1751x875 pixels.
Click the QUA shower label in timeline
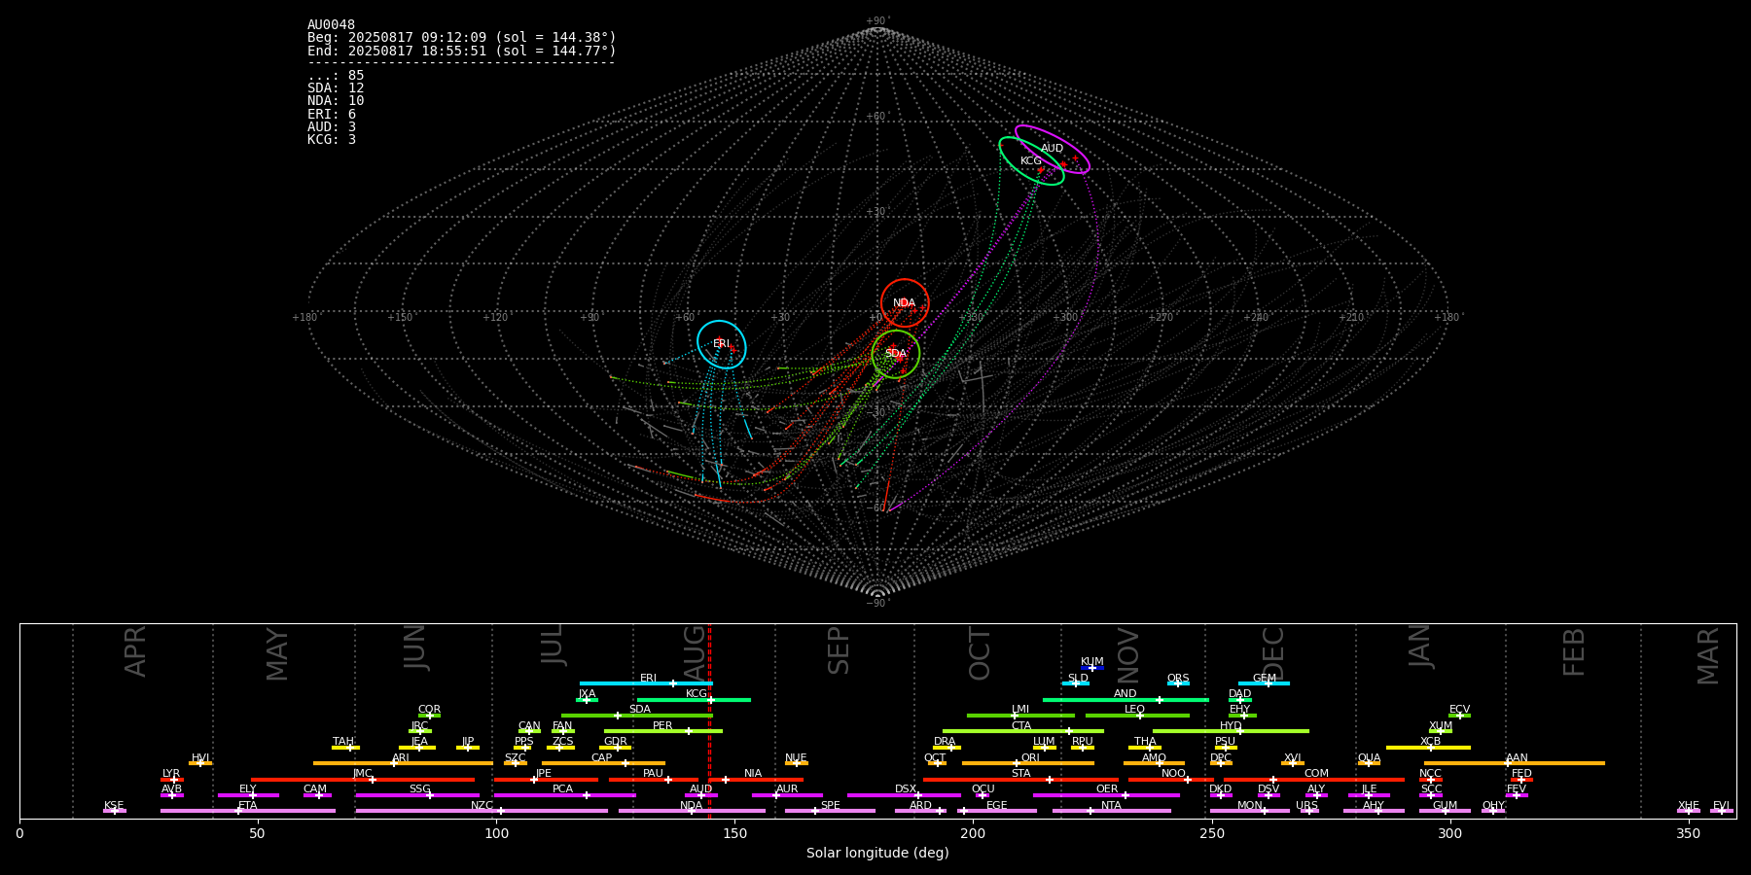point(1370,758)
